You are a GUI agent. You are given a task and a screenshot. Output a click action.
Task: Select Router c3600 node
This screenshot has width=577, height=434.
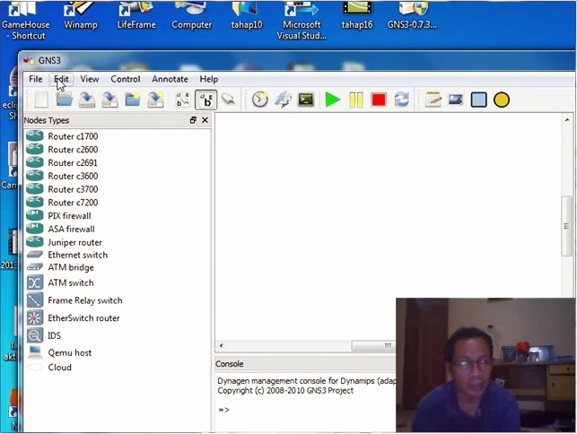(62, 176)
